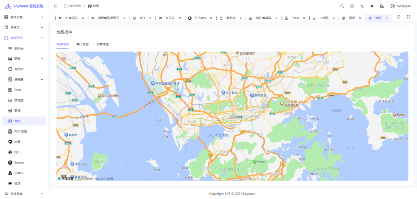Expand the 多级菜单 menu
Viewport: 417px width, 199px height.
23,194
